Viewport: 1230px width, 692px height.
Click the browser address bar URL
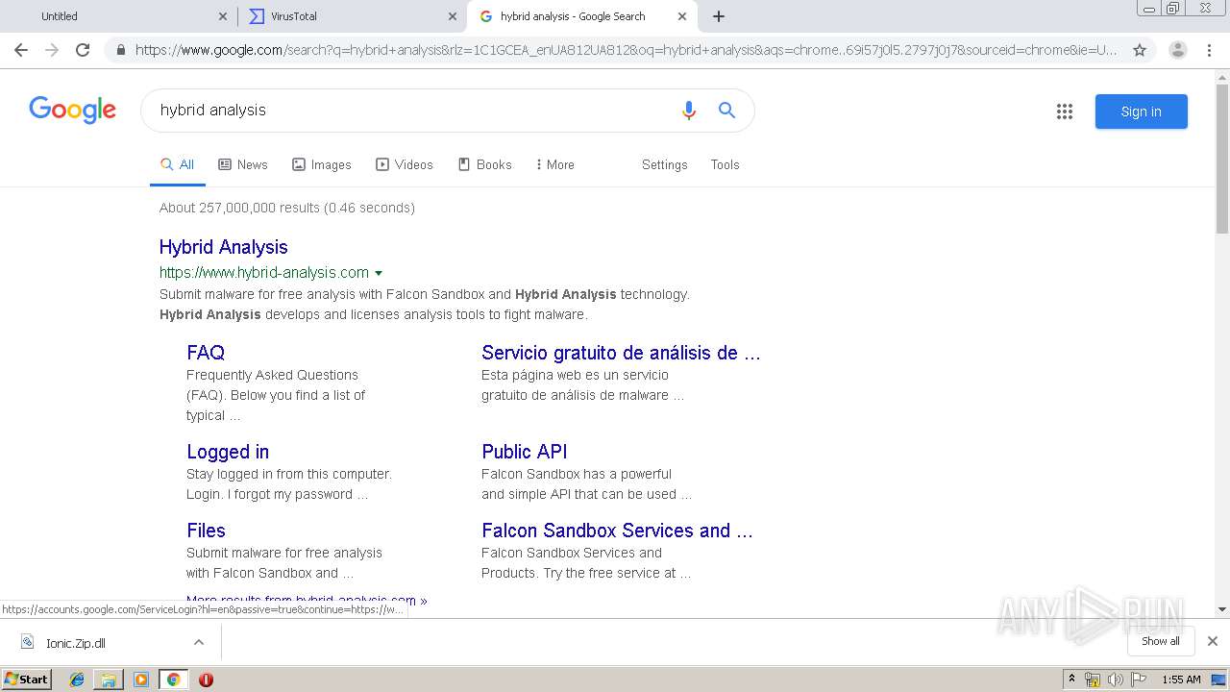click(625, 50)
